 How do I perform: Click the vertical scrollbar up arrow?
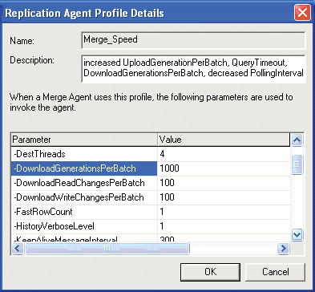(x=297, y=140)
